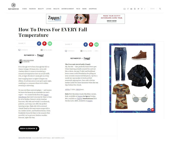Open the Fashion menu
This screenshot has width=173, height=143.
32,9
